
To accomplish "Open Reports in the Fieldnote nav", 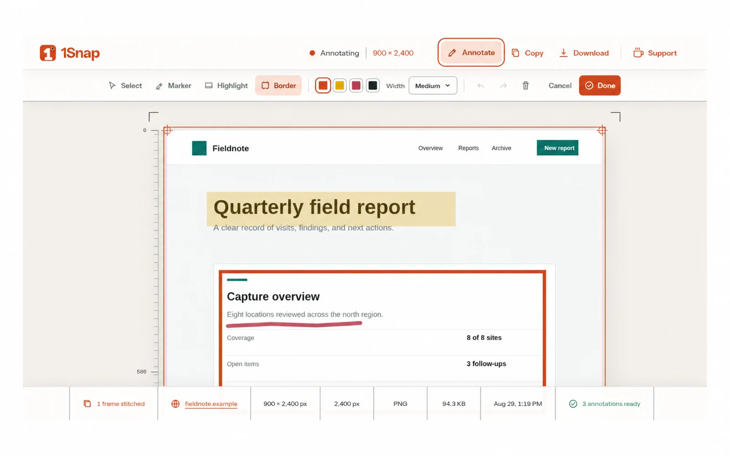I will pyautogui.click(x=469, y=148).
